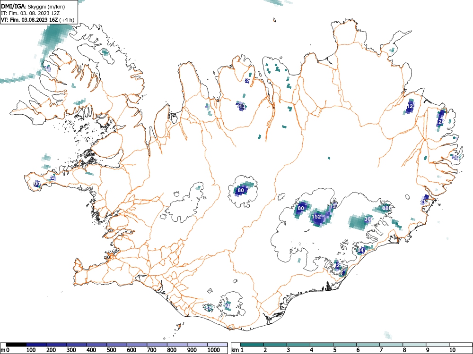Click the "188" value near the south coast

209,308
